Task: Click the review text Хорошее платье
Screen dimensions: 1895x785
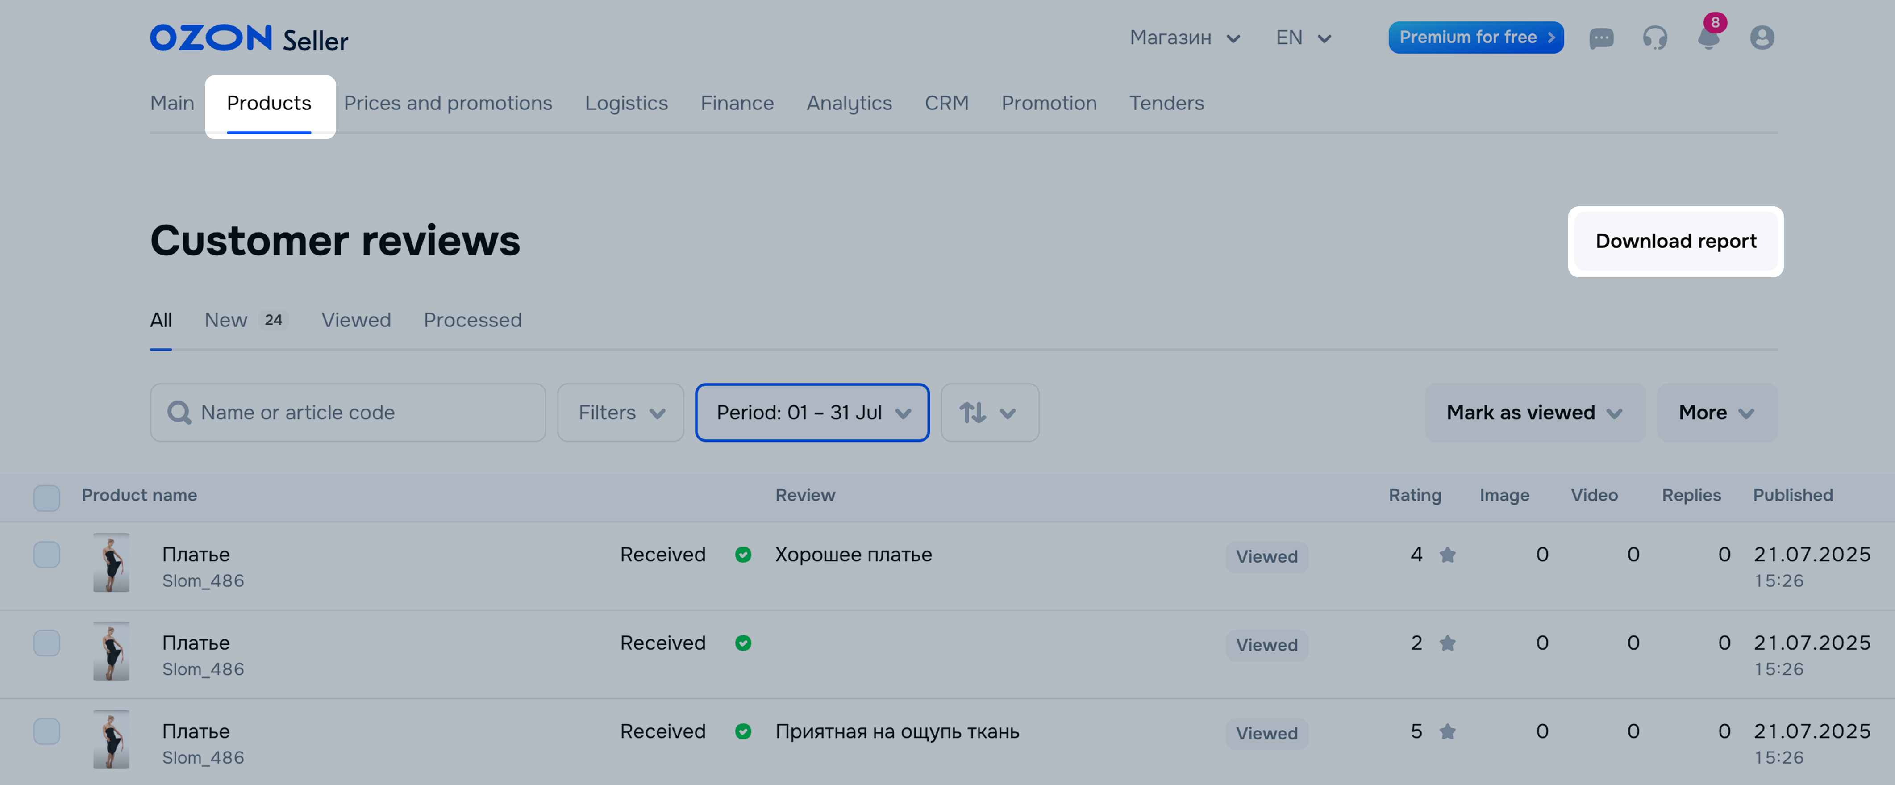Action: click(854, 555)
